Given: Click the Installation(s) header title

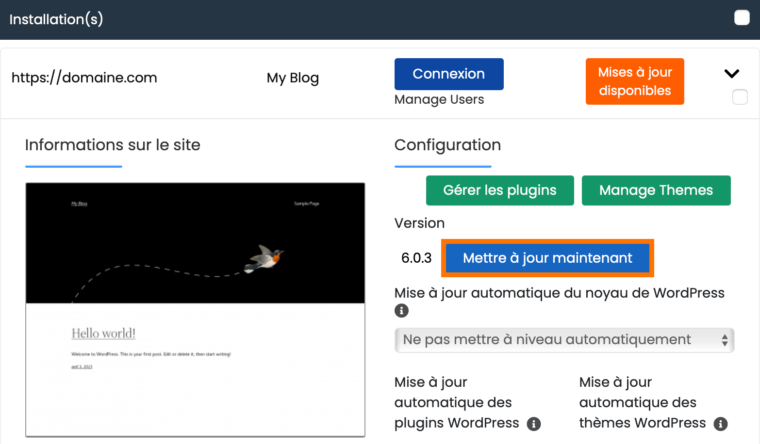Looking at the screenshot, I should point(56,19).
